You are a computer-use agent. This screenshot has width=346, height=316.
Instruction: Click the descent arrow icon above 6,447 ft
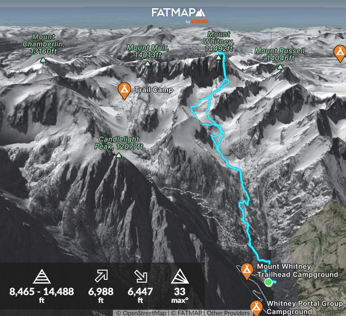tap(141, 276)
